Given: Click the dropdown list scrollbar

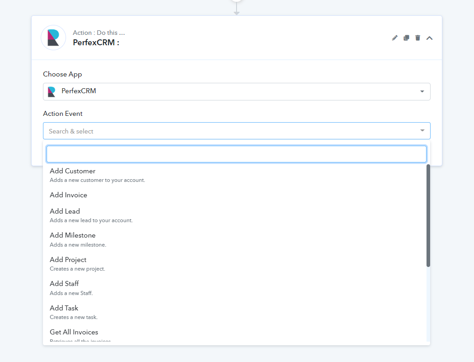Looking at the screenshot, I should click(428, 216).
